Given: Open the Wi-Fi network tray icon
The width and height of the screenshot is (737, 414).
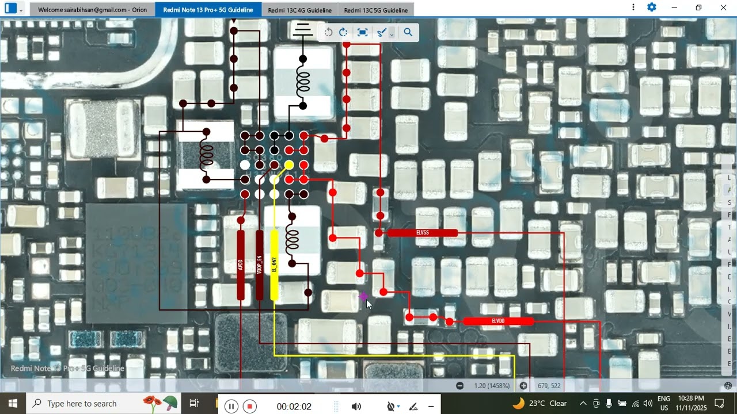Looking at the screenshot, I should coord(635,403).
